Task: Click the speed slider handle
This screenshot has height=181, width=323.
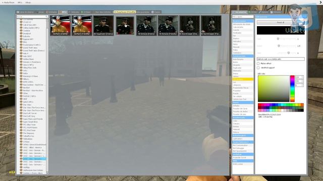Action: click(x=279, y=46)
